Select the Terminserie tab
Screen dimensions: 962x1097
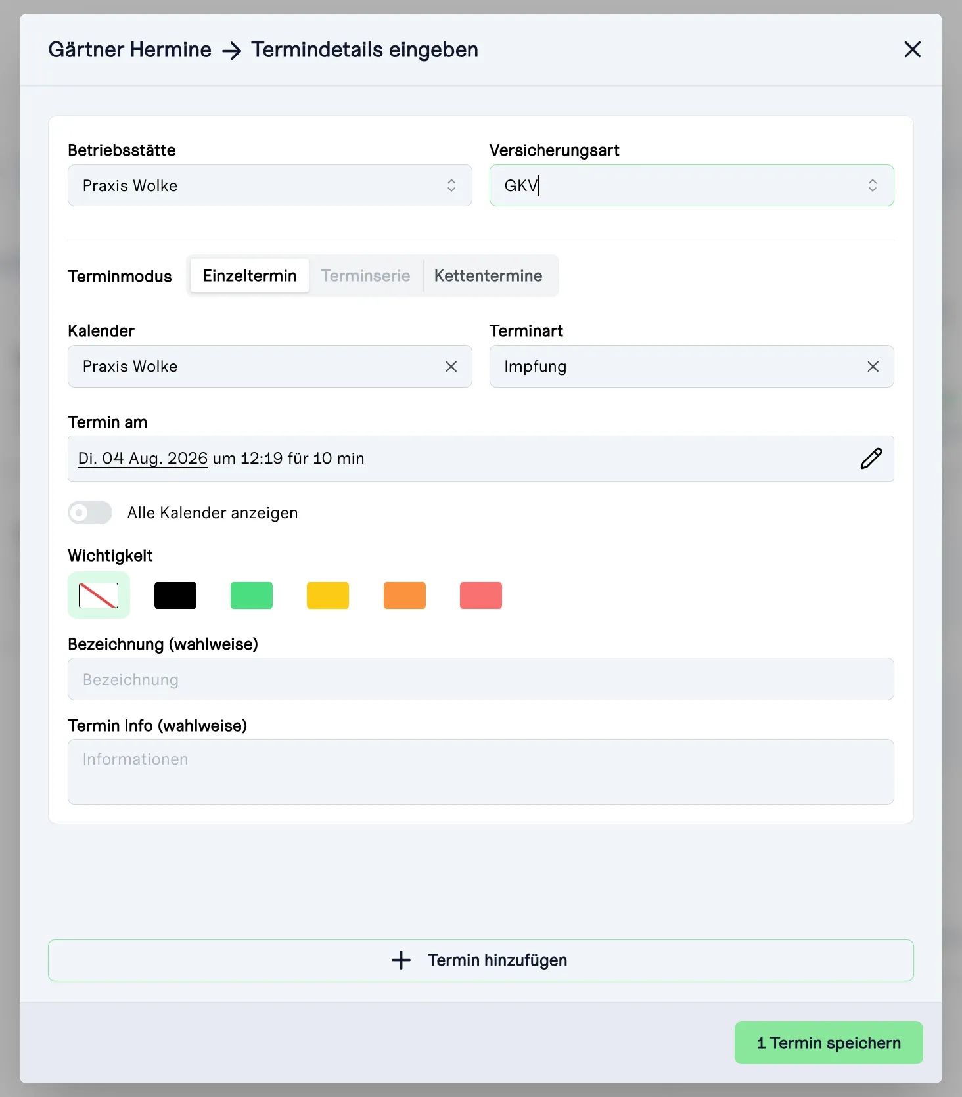[365, 276]
